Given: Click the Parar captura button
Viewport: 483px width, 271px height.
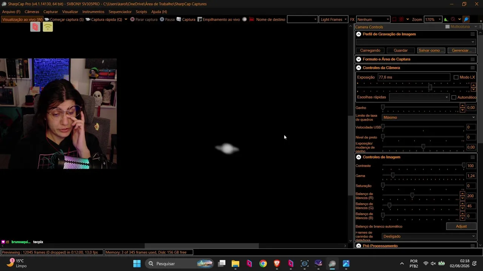Looking at the screenshot, I should pos(144,19).
